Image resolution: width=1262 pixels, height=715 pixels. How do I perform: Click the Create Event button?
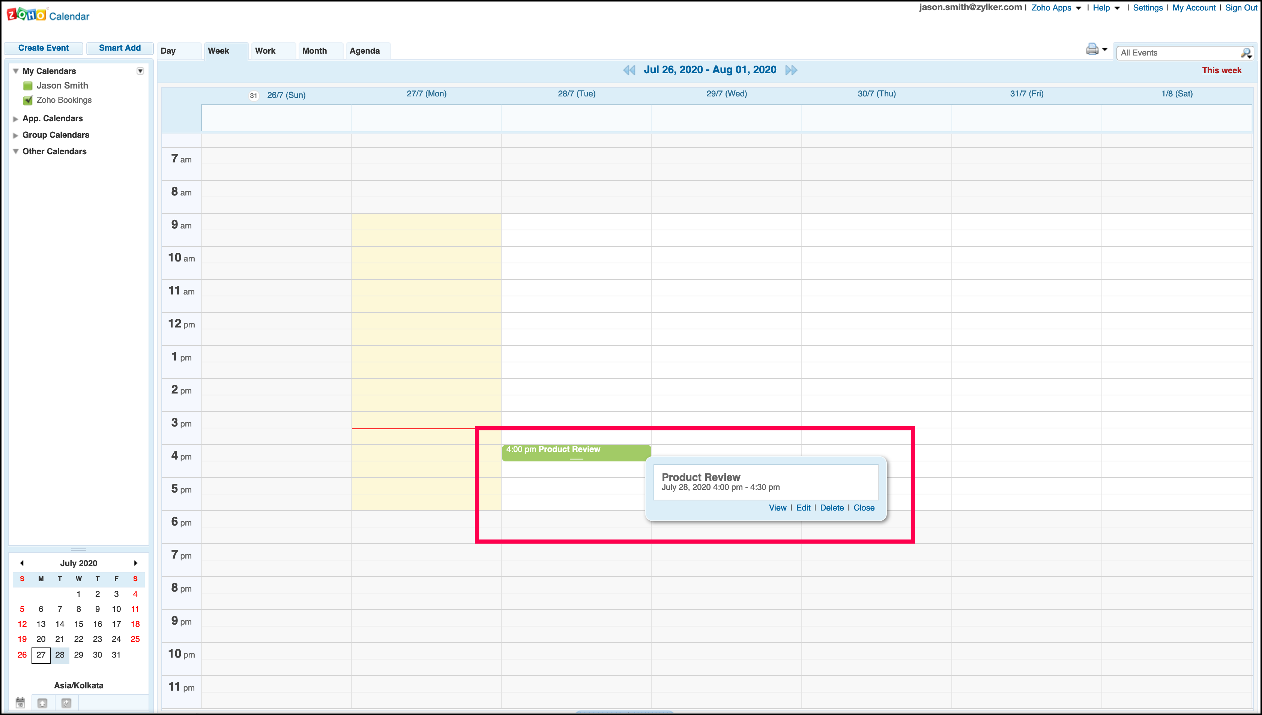click(43, 48)
